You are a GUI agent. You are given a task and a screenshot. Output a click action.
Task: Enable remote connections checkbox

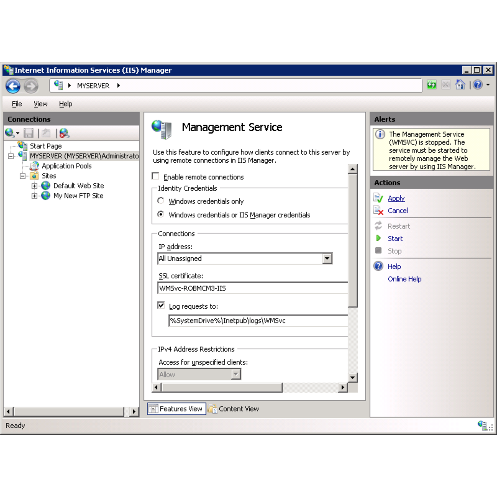point(155,176)
